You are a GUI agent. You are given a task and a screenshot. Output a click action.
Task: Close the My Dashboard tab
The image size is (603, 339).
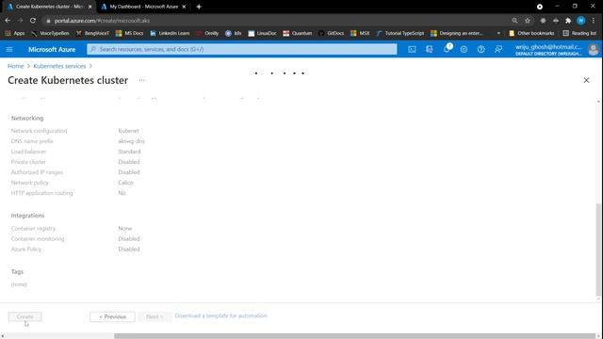(x=184, y=7)
